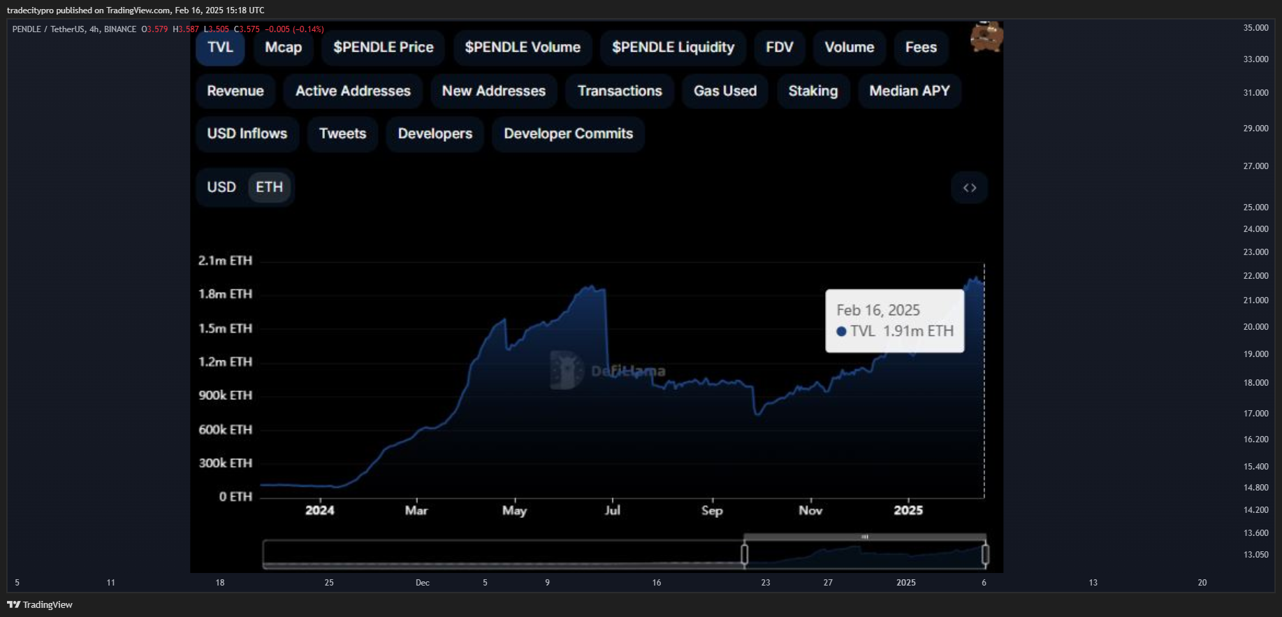This screenshot has height=617, width=1282.
Task: Select the Mcap metric tab
Action: coord(283,48)
